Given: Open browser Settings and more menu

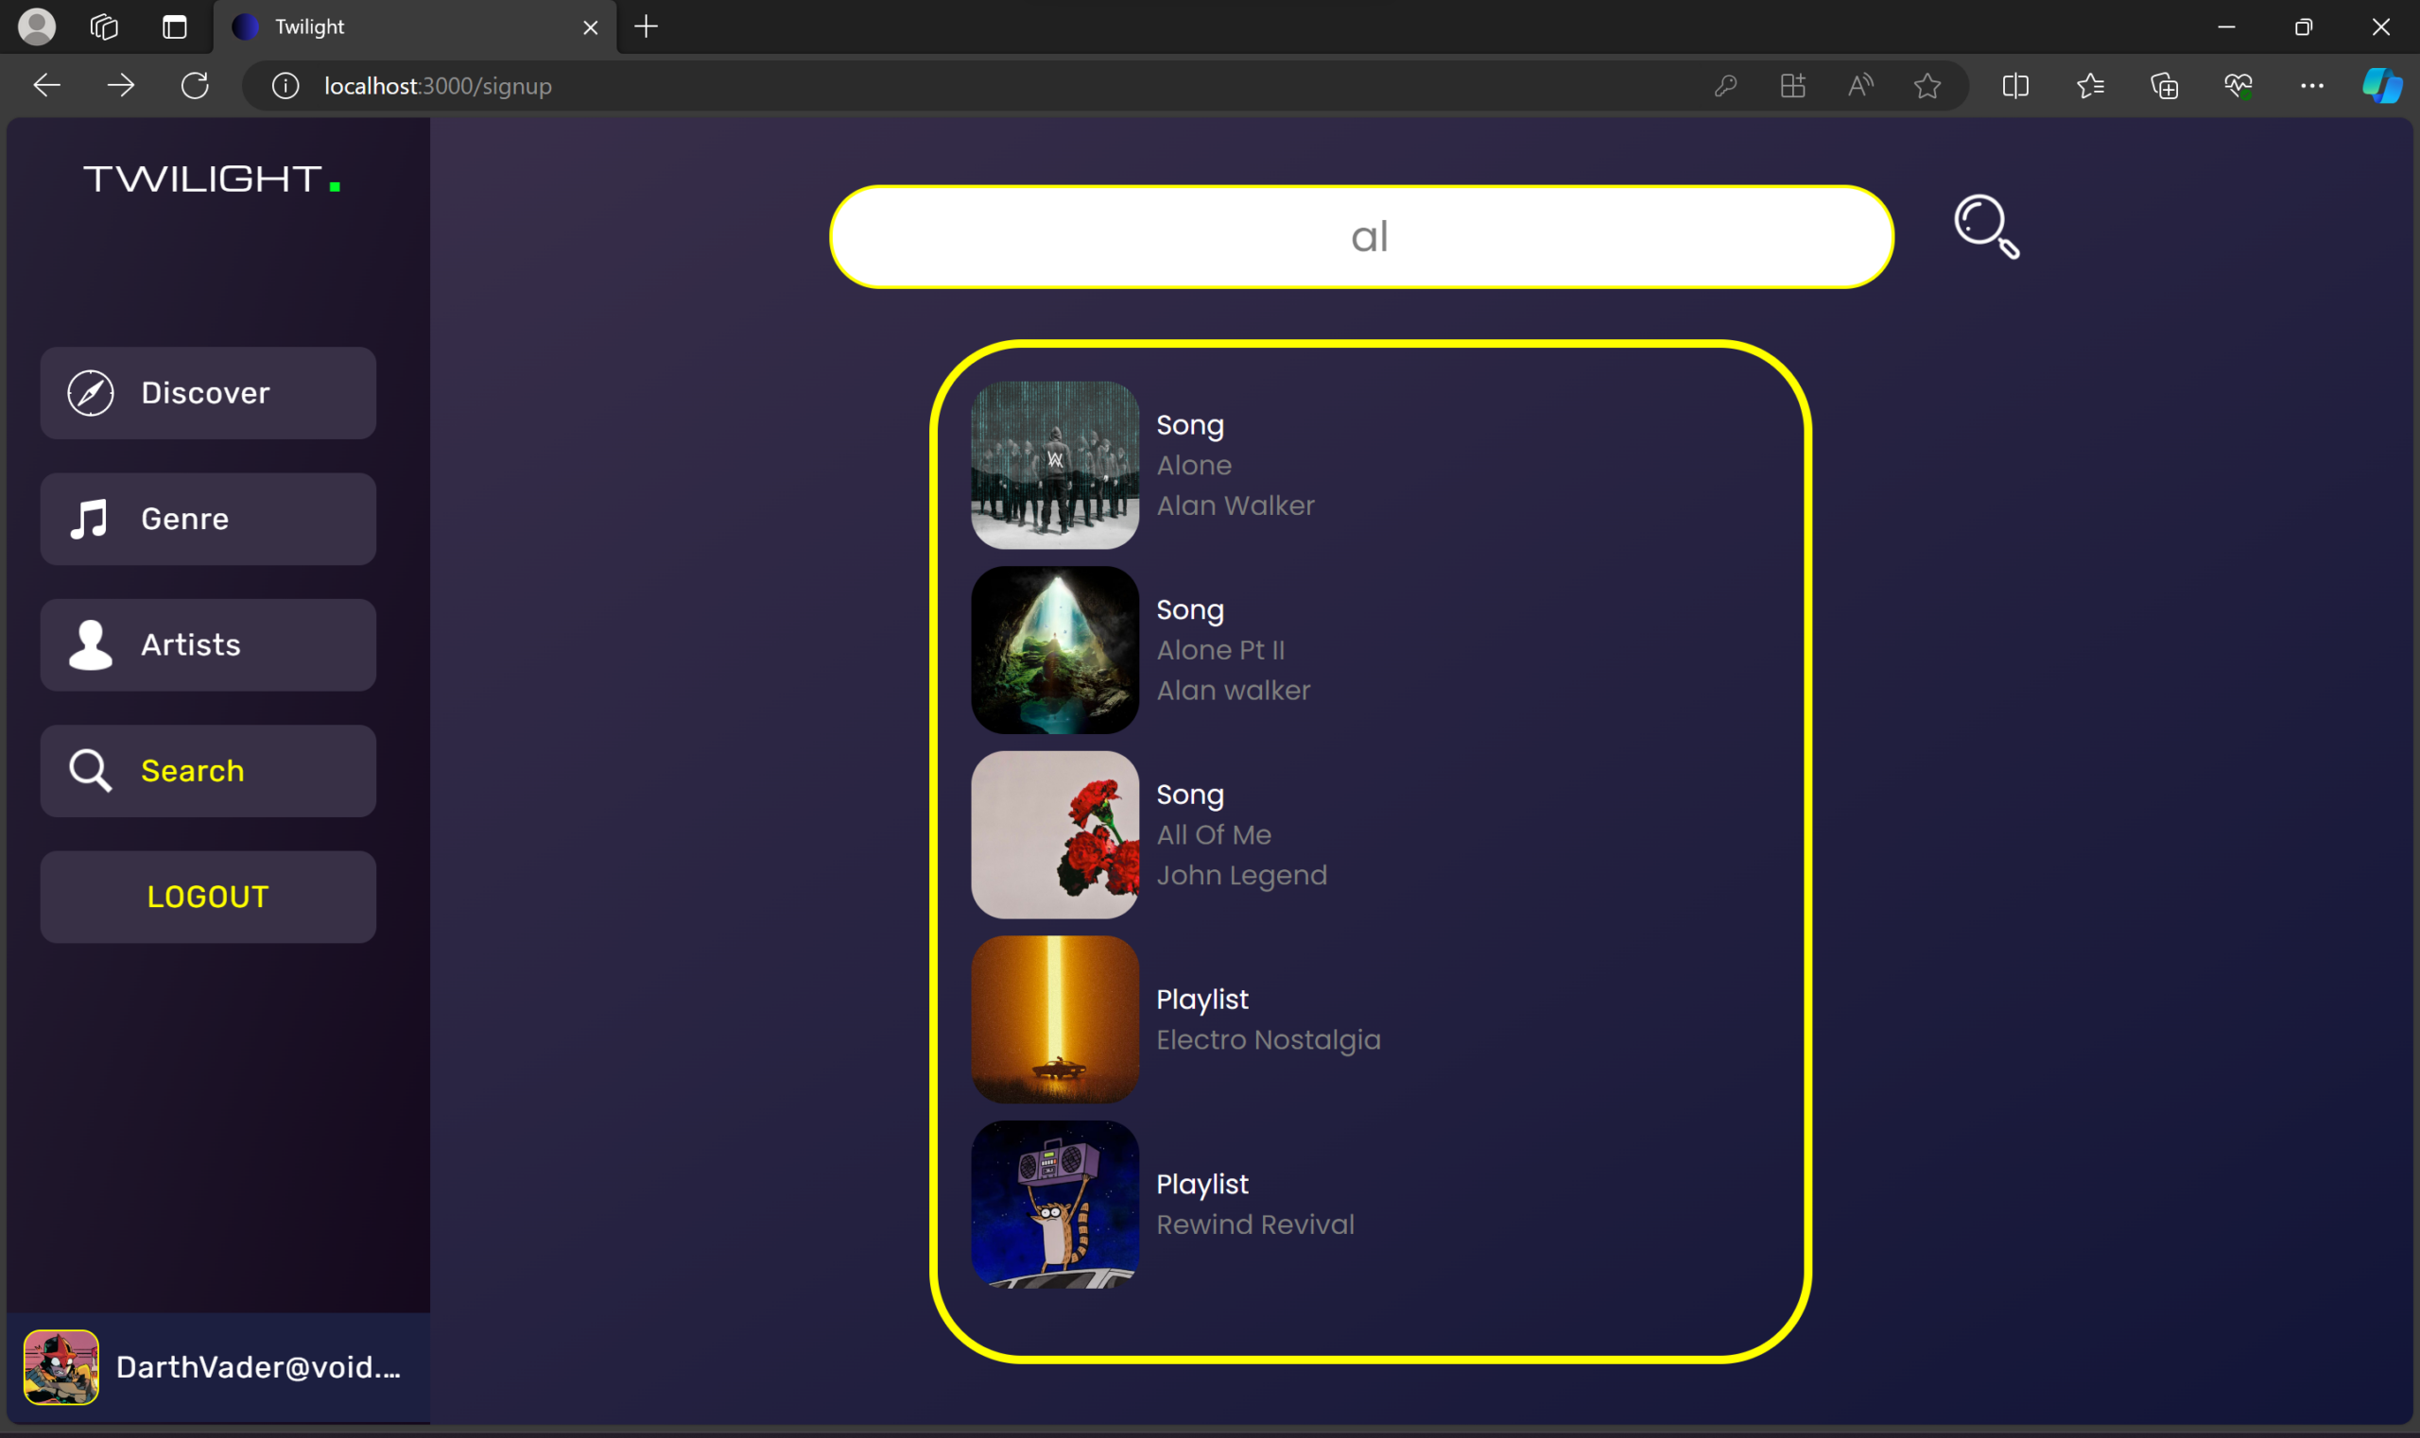Looking at the screenshot, I should (x=2311, y=85).
